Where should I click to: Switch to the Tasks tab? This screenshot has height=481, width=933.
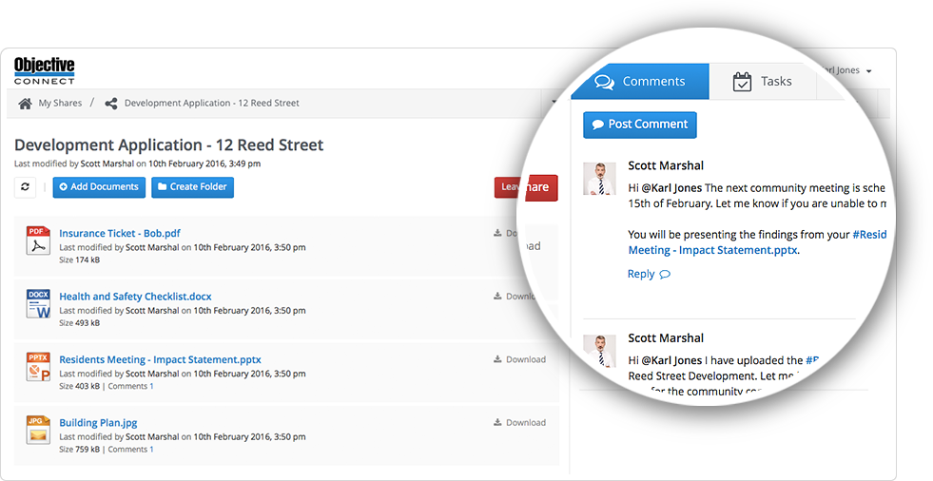click(x=762, y=82)
